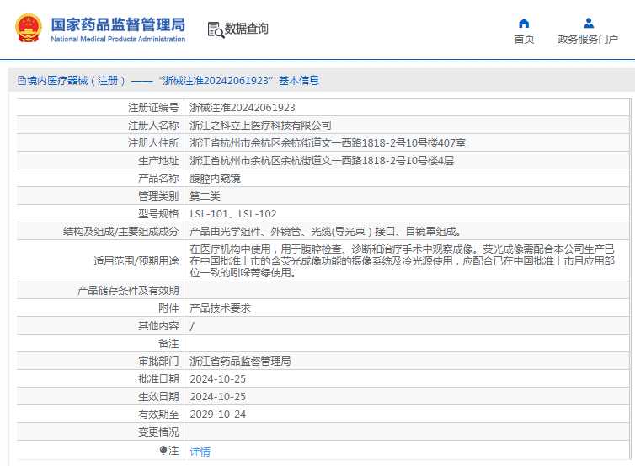Click the 批准日期 label
635x466 pixels.
pos(158,379)
